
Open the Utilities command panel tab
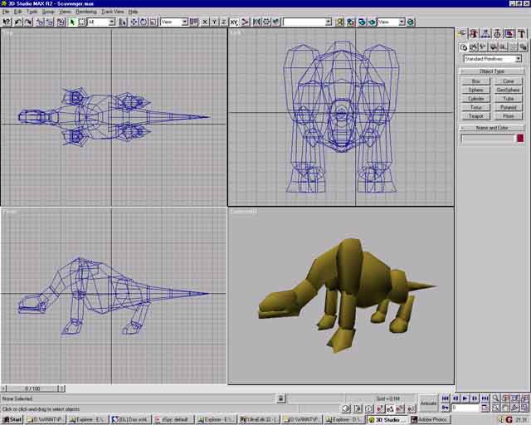(521, 34)
